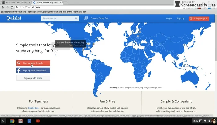Open Chrome from the shelf

point(12,121)
